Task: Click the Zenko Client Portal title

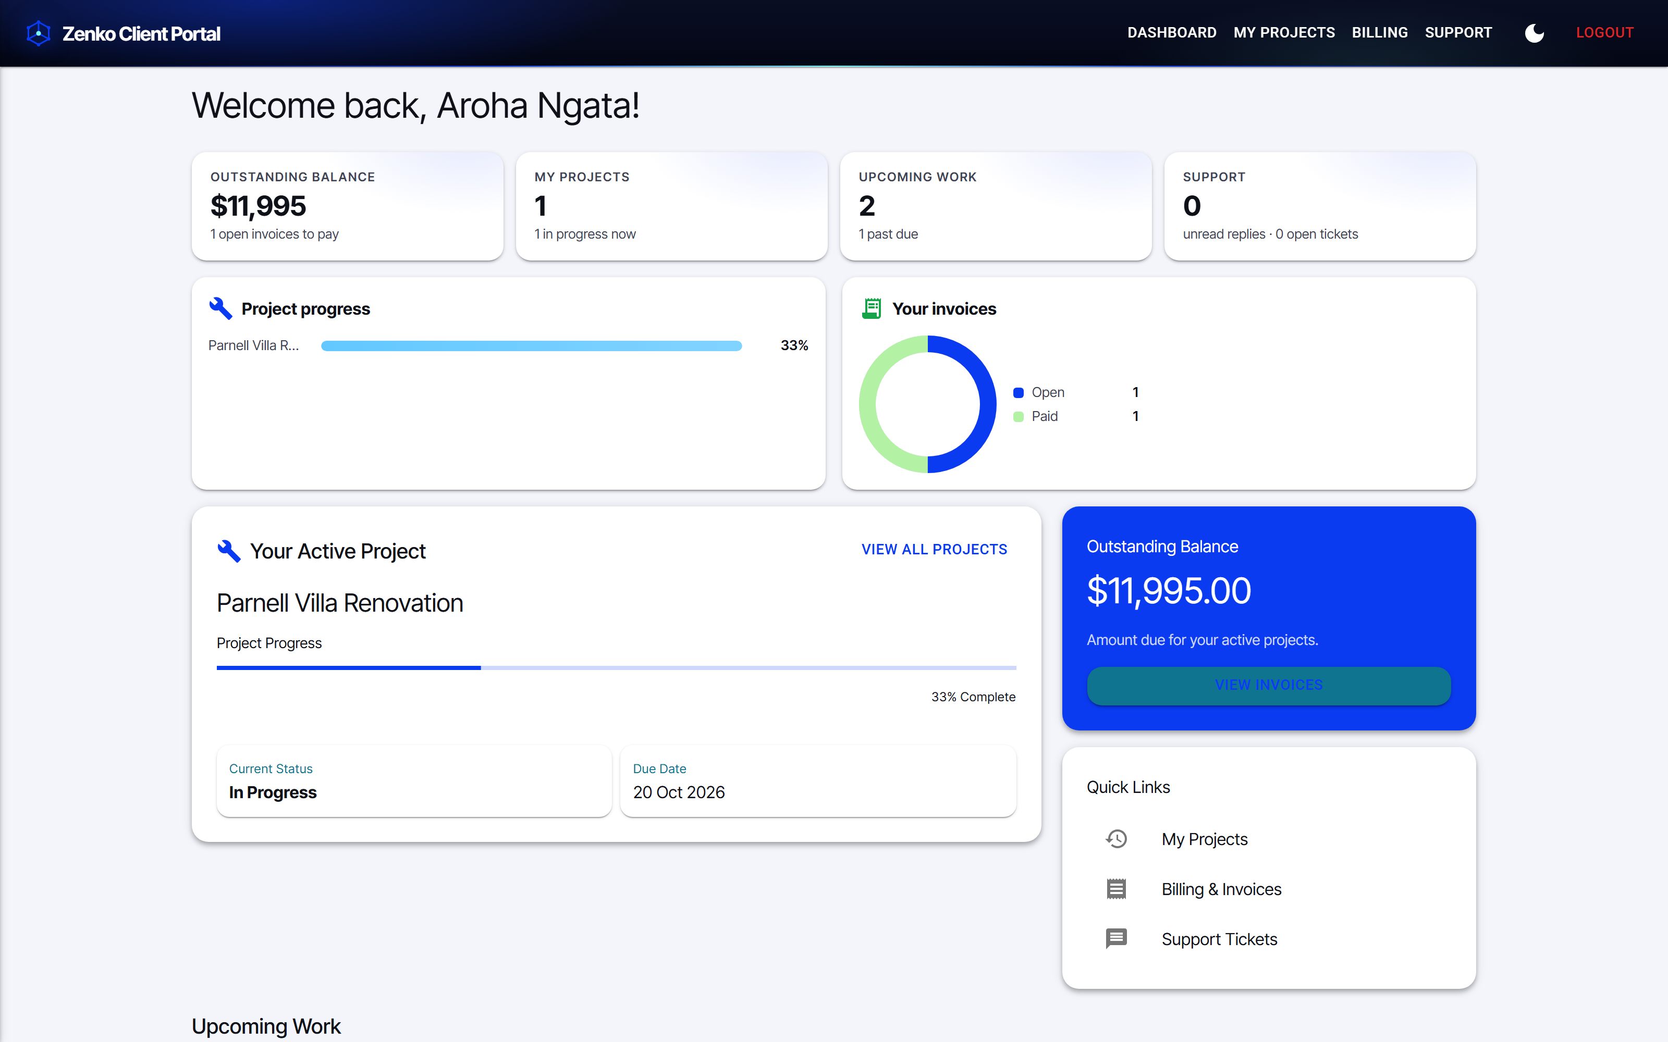Action: tap(141, 34)
